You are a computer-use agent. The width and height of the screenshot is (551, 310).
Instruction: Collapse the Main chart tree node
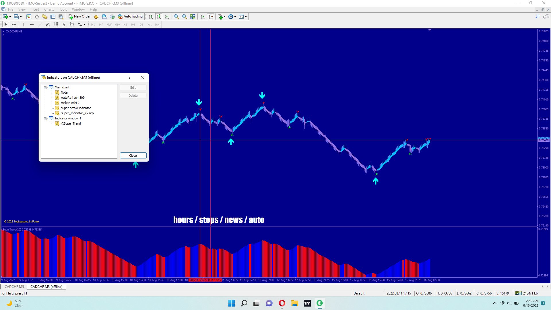45,88
